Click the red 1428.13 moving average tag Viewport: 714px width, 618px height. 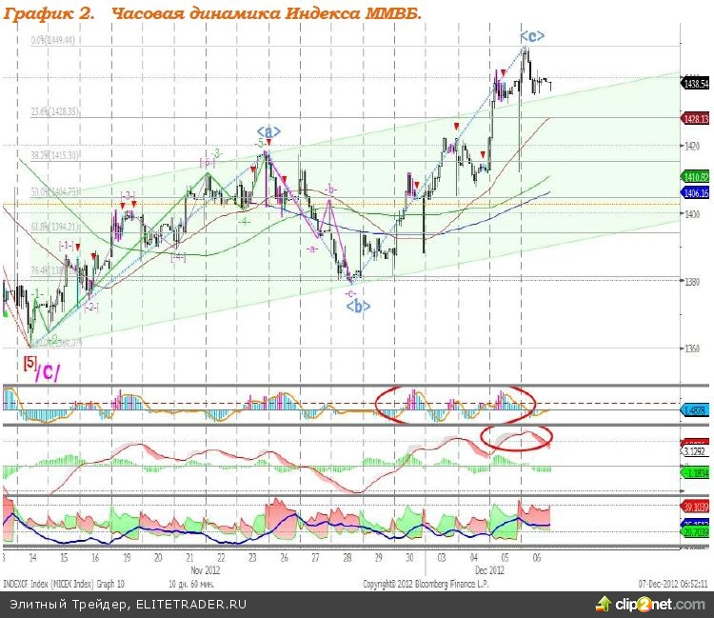pos(696,119)
